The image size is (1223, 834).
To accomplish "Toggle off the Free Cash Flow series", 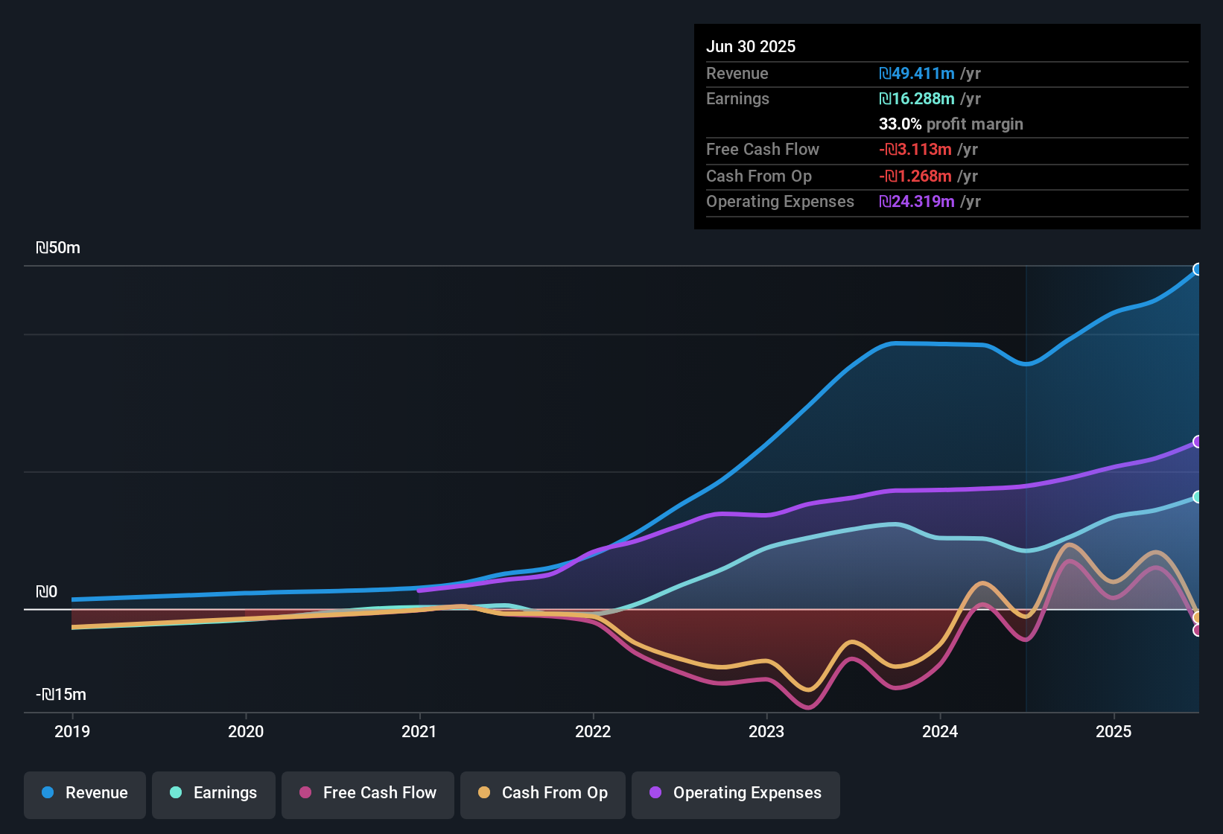I will pyautogui.click(x=367, y=793).
